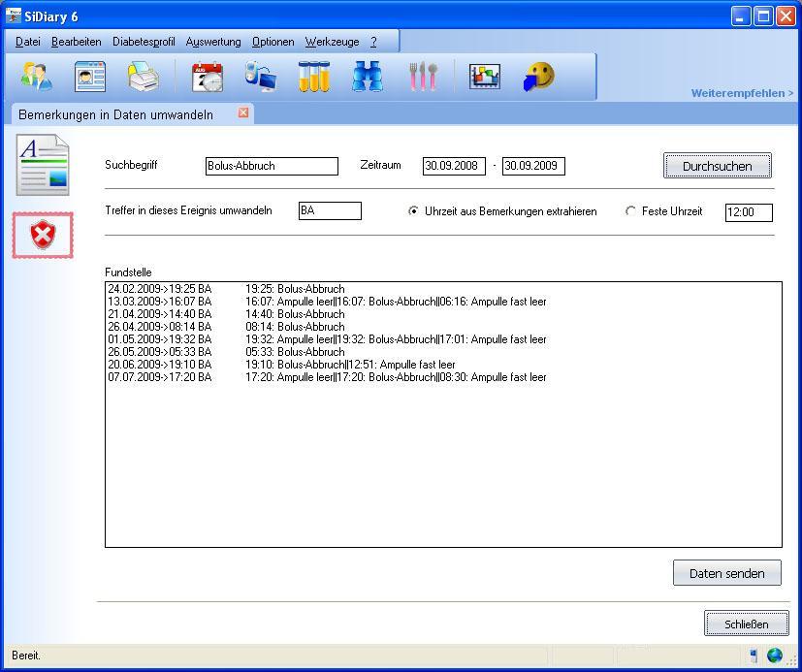802x672 pixels.
Task: Open the lab test tubes icon
Action: 313,77
